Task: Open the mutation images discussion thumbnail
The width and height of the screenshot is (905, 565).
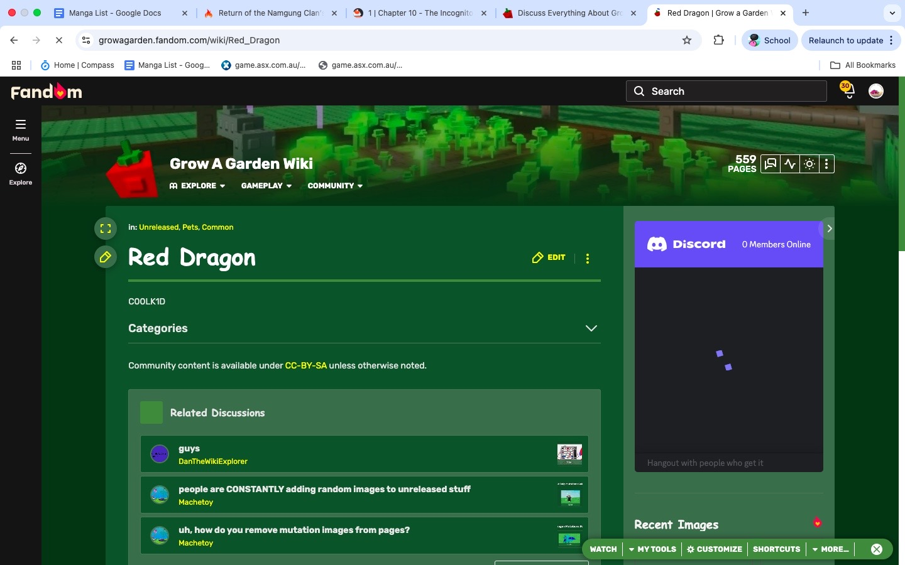Action: [569, 535]
